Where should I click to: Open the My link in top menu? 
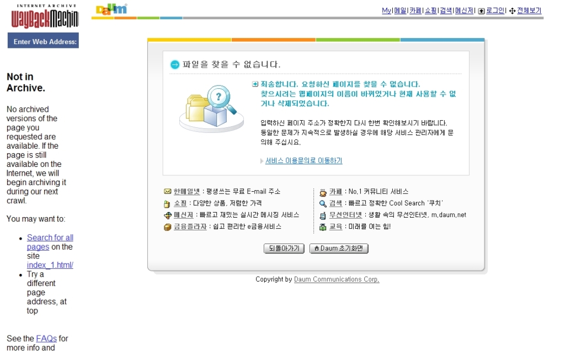(x=386, y=11)
